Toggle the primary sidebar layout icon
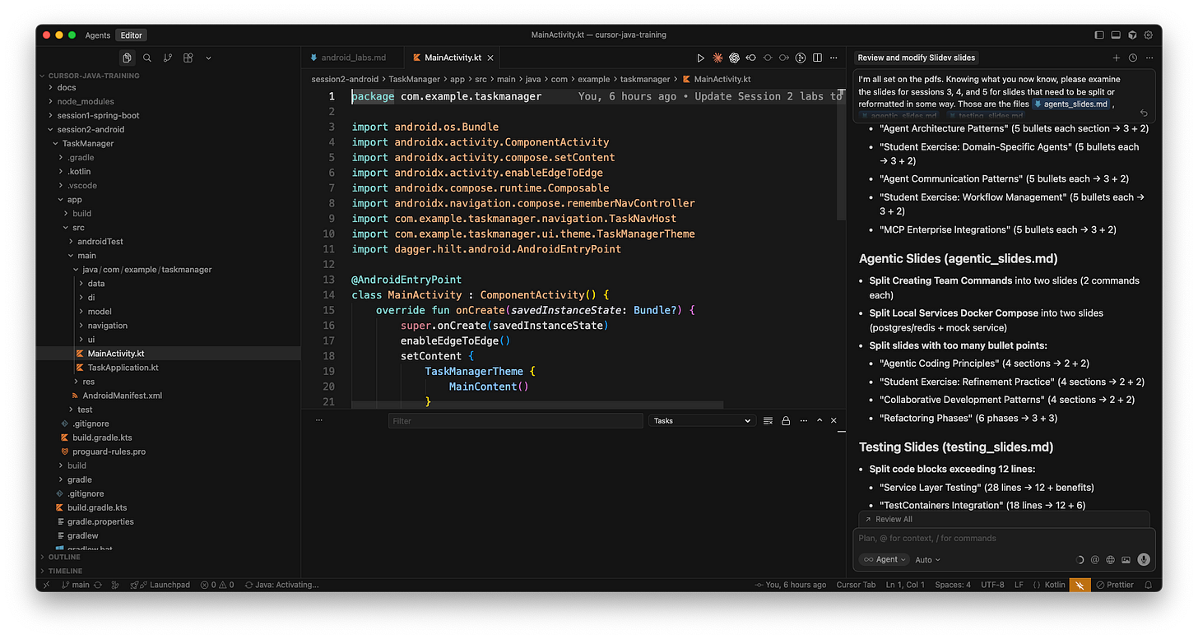 [x=1099, y=35]
